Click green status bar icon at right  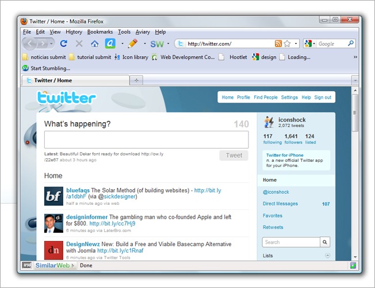point(353,265)
